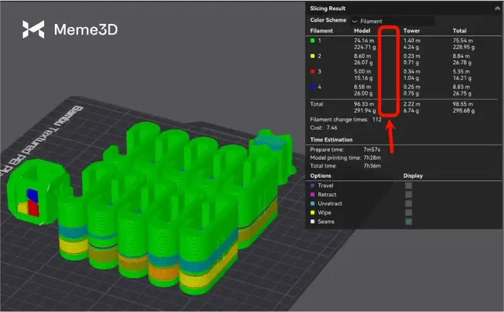Click the dropdown chevron beside Filament

tap(355, 21)
